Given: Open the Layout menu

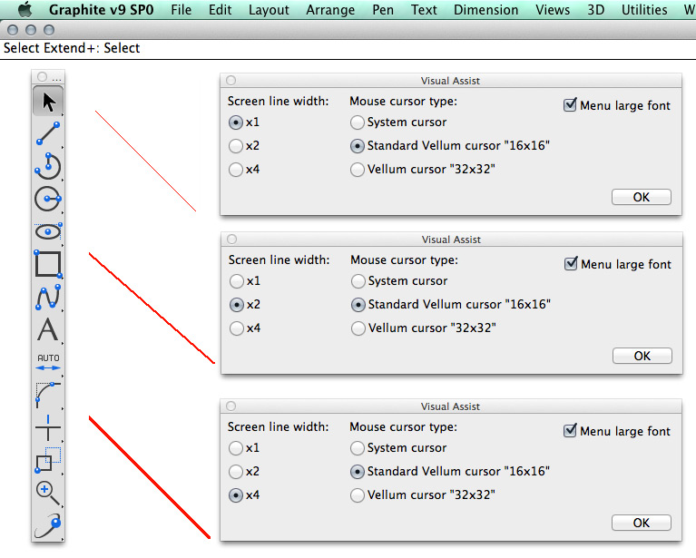Looking at the screenshot, I should [x=269, y=10].
